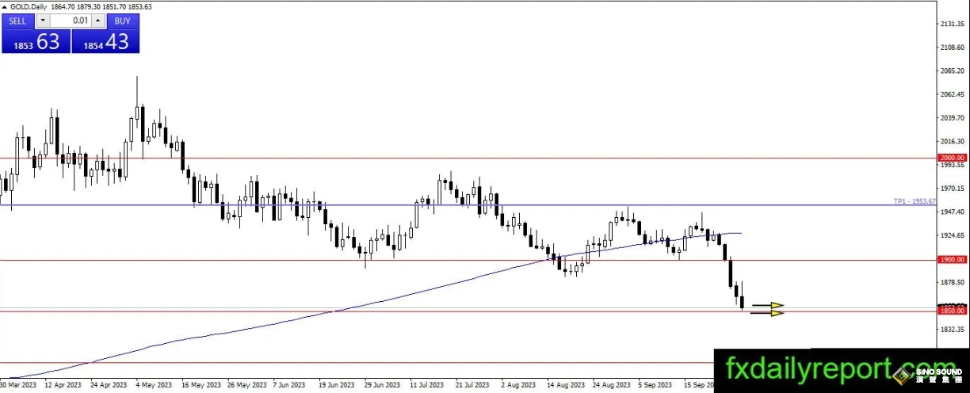
Task: Click the 0.01 volume input field
Action: coord(70,21)
